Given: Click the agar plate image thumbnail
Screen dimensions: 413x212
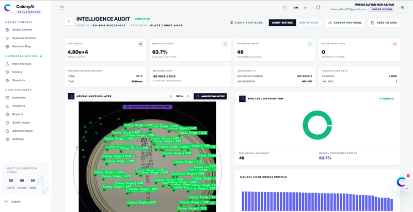Looking at the screenshot, I should pyautogui.click(x=147, y=156).
